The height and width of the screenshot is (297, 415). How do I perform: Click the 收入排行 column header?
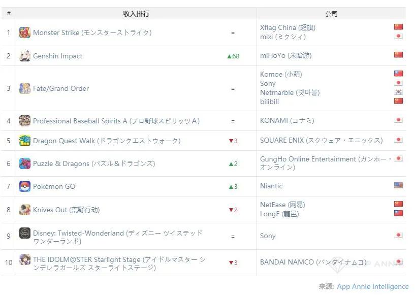(x=136, y=14)
